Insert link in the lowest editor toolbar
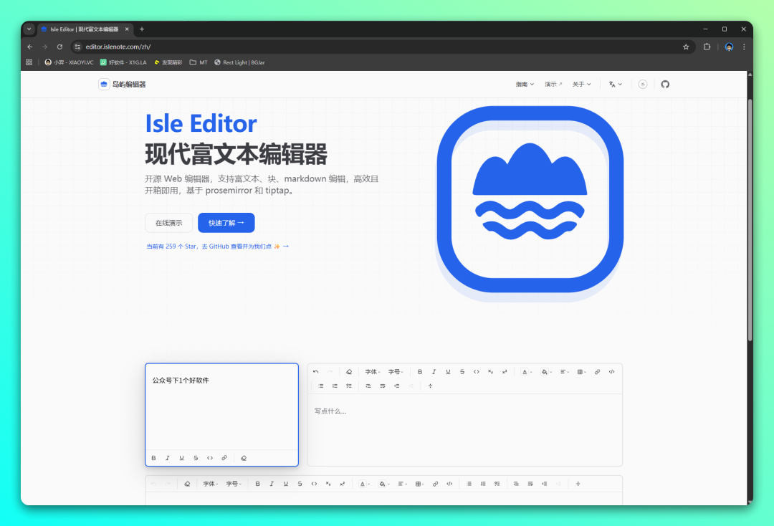This screenshot has height=526, width=774. [x=436, y=484]
